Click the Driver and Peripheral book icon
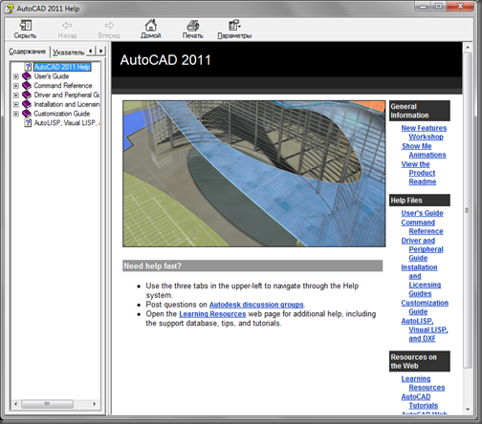Screen dimensions: 482x424 pyautogui.click(x=27, y=95)
